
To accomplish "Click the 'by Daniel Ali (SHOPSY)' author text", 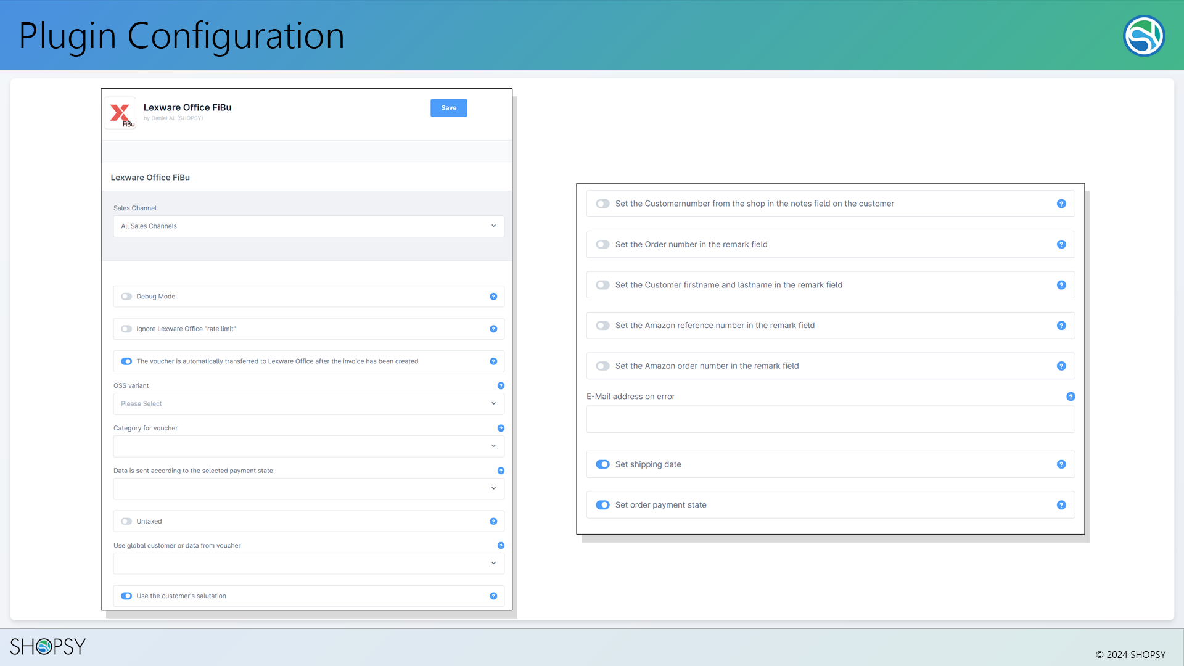I will 173,118.
